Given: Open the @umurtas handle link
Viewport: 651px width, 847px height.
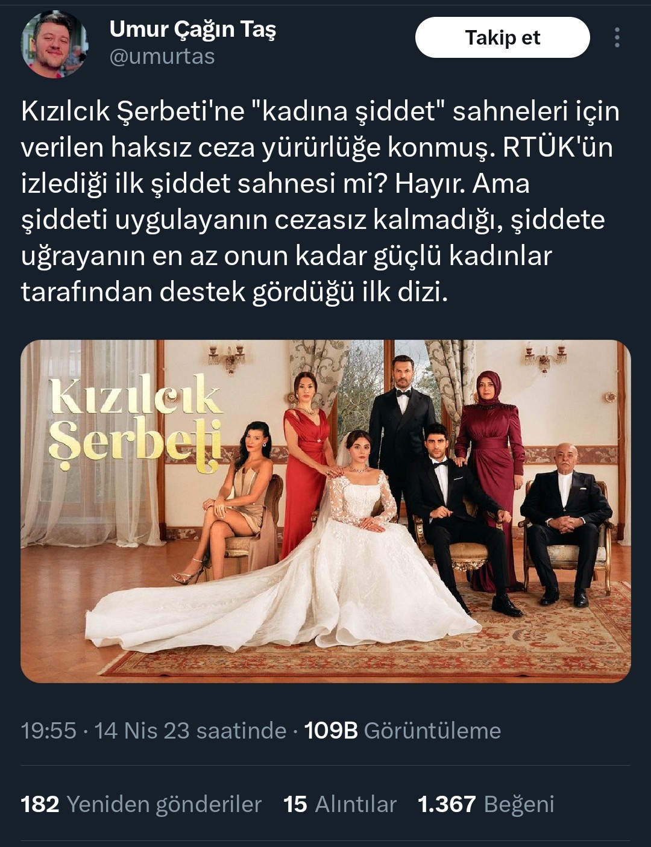Looking at the screenshot, I should point(162,57).
